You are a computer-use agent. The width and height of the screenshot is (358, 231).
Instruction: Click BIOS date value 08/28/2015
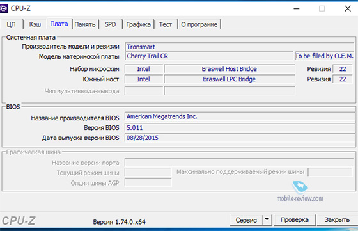coord(240,138)
